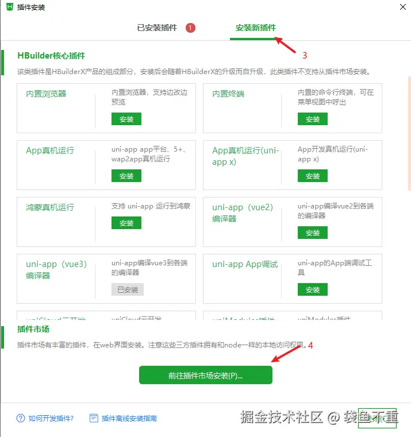Click the HBuilder核心插件 section heading
This screenshot has width=411, height=437.
[x=51, y=56]
